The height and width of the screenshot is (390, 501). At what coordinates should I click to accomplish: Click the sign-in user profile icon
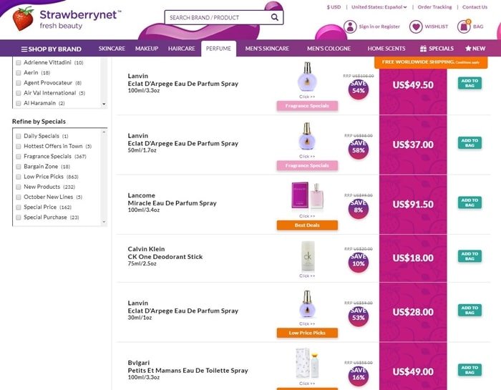pos(350,26)
